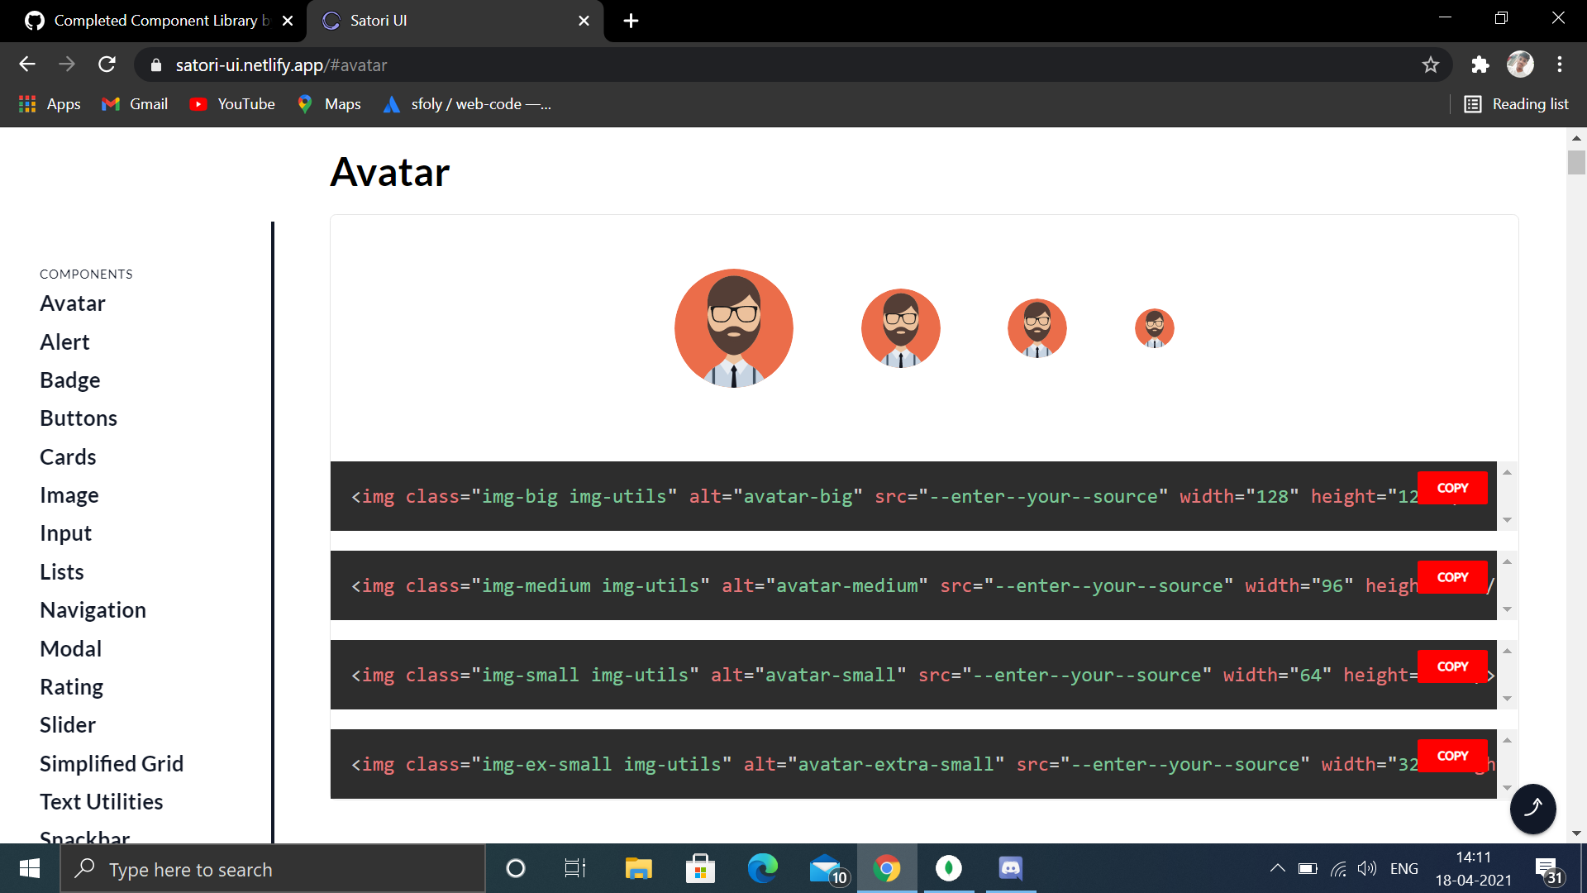Open Chrome profile avatar icon
The width and height of the screenshot is (1587, 893).
1519,64
